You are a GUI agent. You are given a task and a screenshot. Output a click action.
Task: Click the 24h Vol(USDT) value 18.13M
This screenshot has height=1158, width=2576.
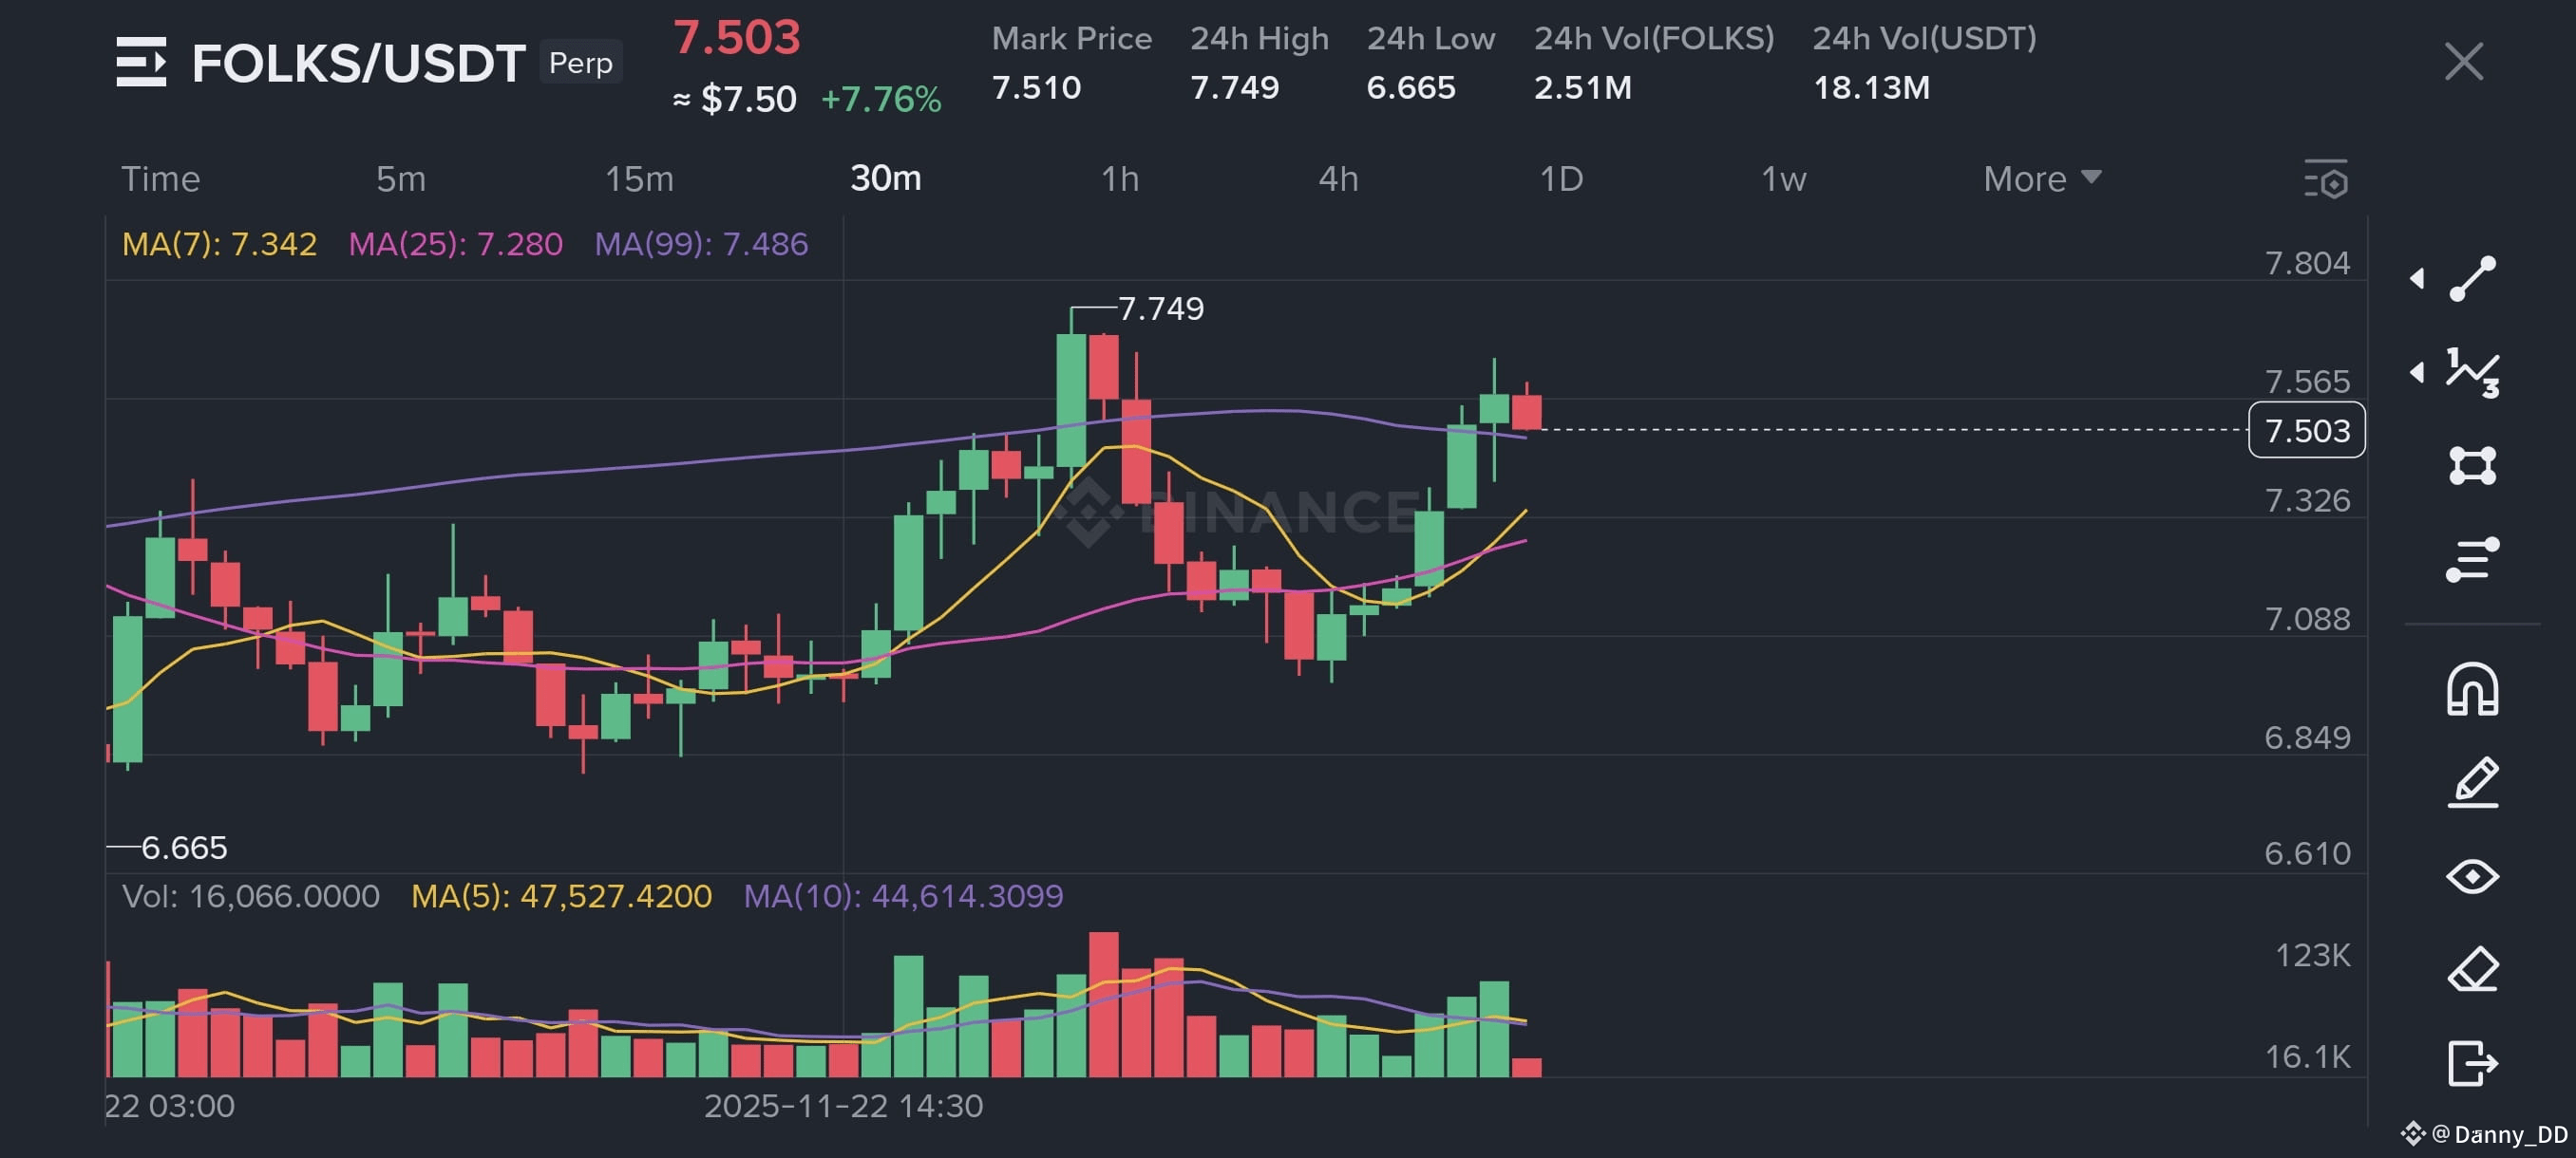pyautogui.click(x=1871, y=87)
